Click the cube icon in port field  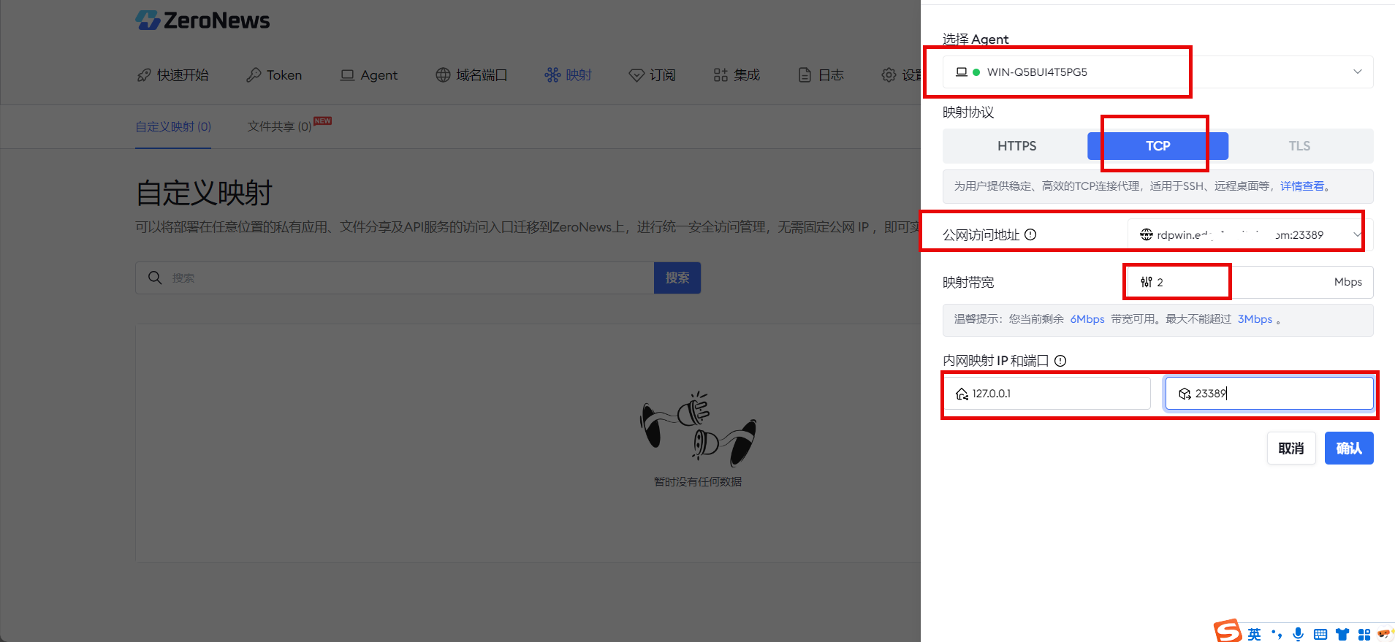(1185, 394)
